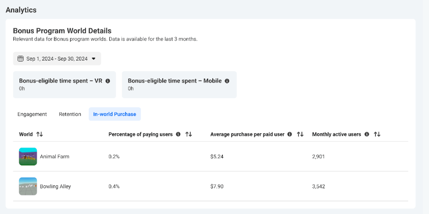Open the Bowling Alley world thumbnail
The image size is (429, 214).
(x=28, y=186)
